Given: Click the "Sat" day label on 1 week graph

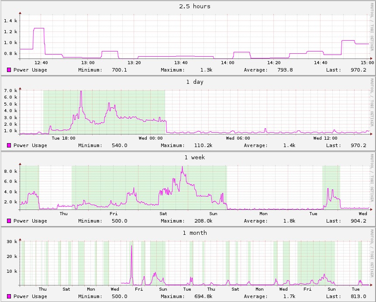Looking at the screenshot, I should click(x=163, y=214).
